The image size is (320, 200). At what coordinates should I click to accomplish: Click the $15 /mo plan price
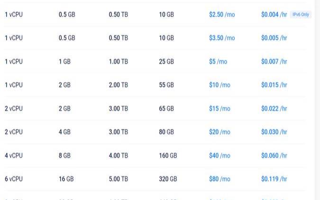pyautogui.click(x=219, y=108)
